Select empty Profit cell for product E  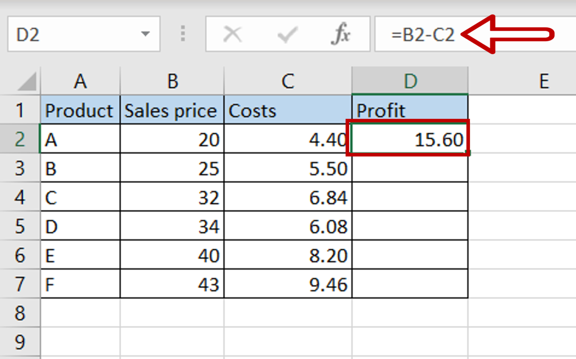pyautogui.click(x=410, y=255)
